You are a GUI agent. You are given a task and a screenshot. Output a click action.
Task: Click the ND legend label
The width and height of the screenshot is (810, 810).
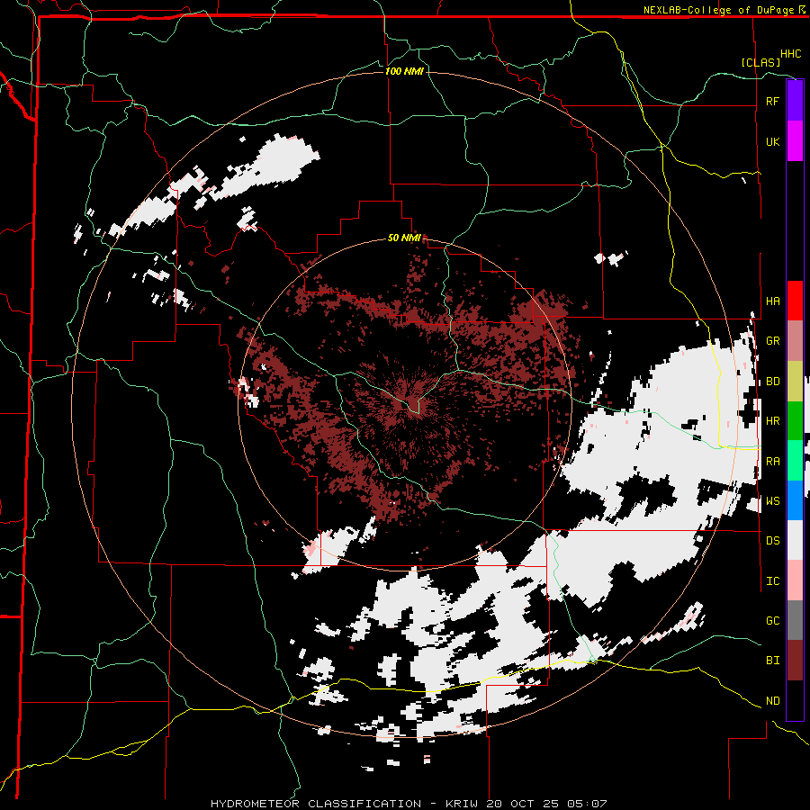pyautogui.click(x=772, y=701)
